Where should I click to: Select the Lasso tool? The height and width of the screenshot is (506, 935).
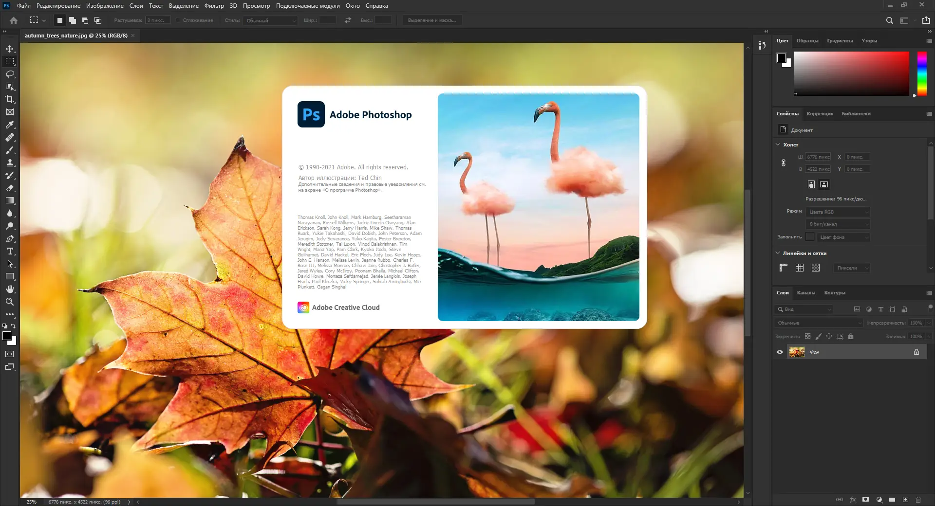pos(10,74)
